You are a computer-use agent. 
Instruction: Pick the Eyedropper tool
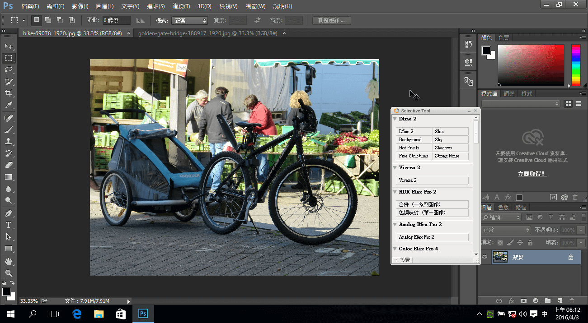(9, 106)
